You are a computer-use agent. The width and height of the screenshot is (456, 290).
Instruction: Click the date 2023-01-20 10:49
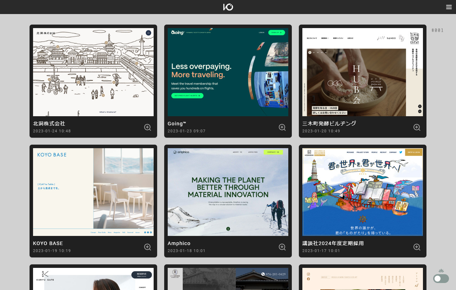pos(321,131)
